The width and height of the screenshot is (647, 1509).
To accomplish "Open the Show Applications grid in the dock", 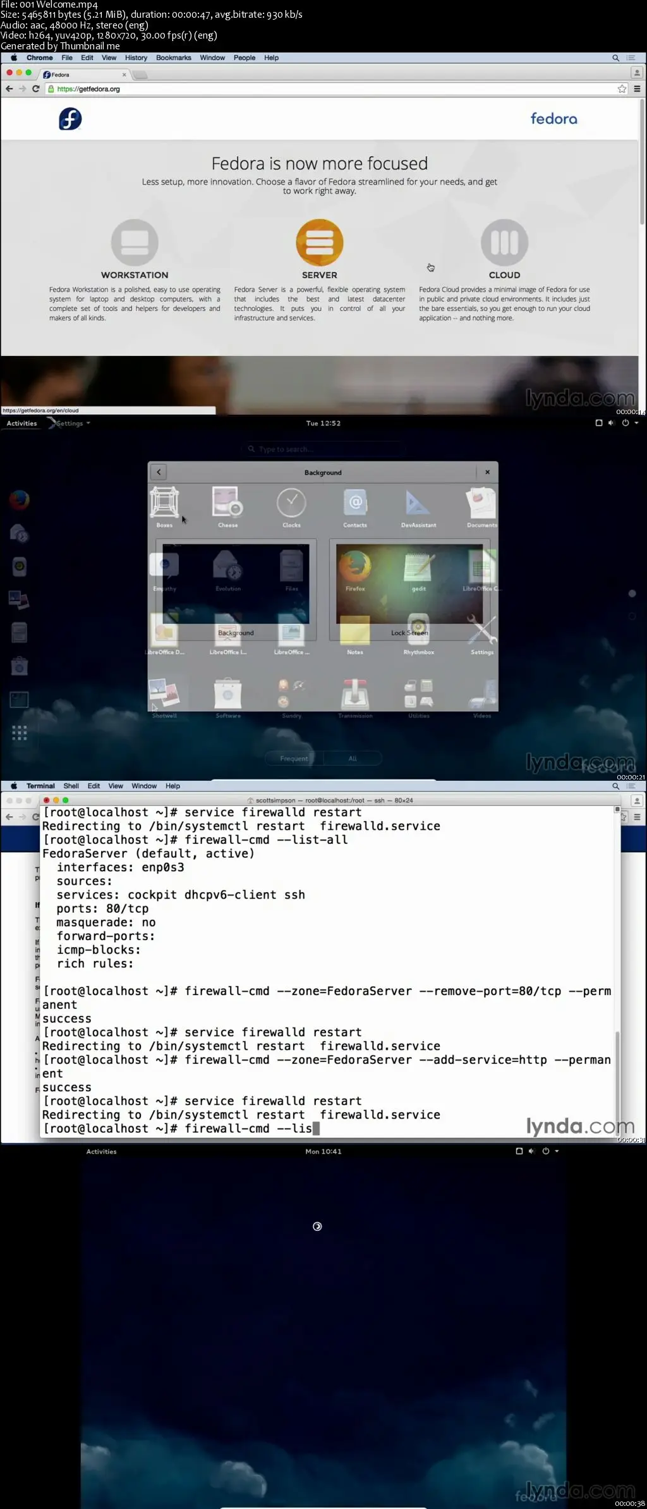I will pyautogui.click(x=20, y=733).
